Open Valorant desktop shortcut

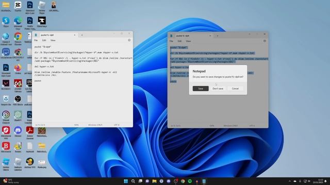[6, 84]
